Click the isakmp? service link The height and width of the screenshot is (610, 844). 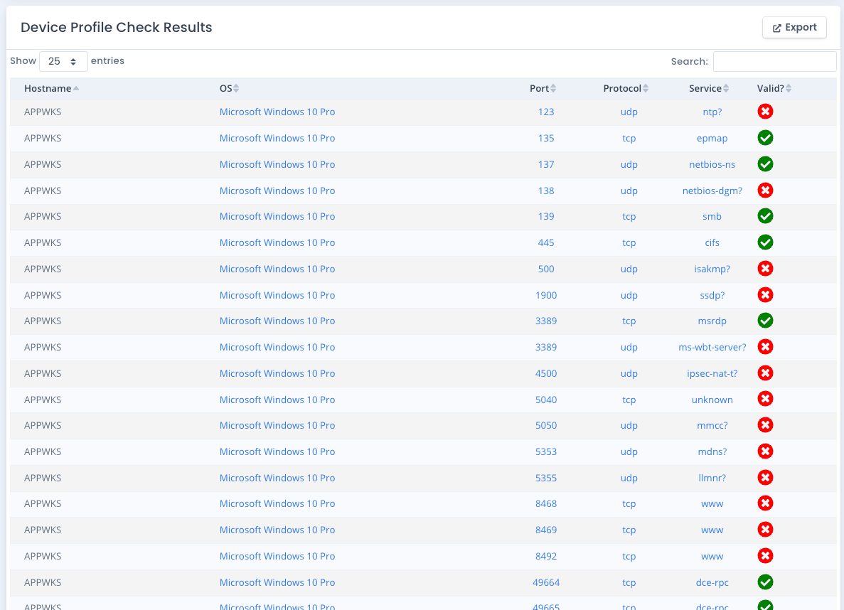pos(712,269)
